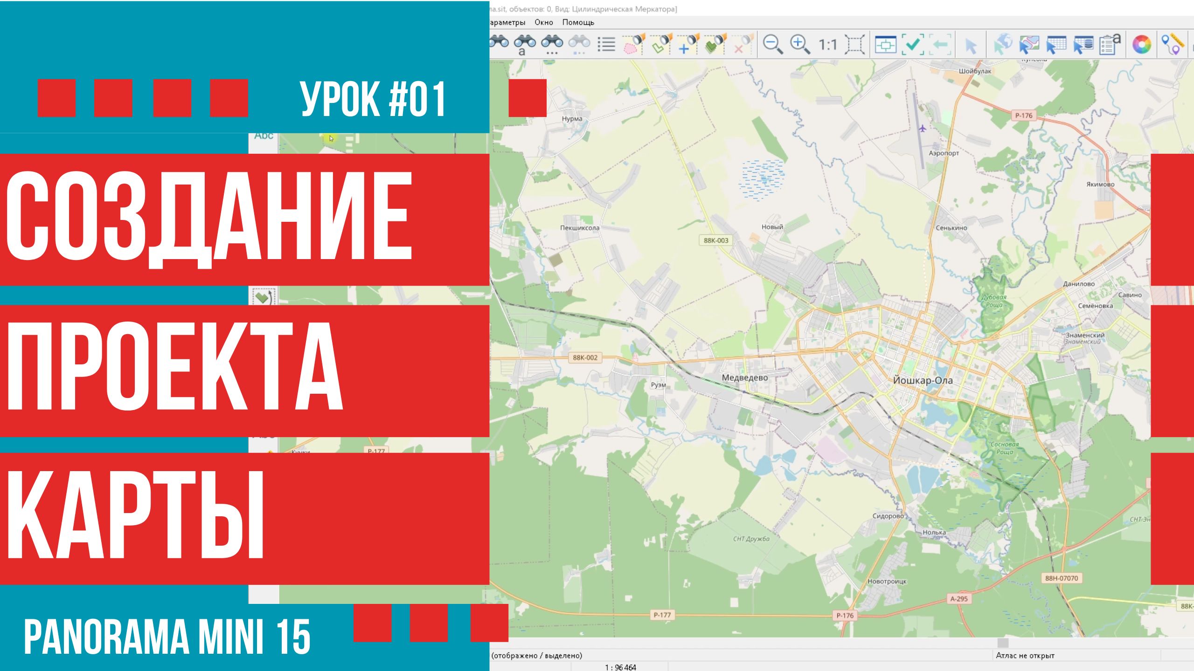Open search by name binoculars icon
Viewport: 1194px width, 671px height.
point(525,44)
